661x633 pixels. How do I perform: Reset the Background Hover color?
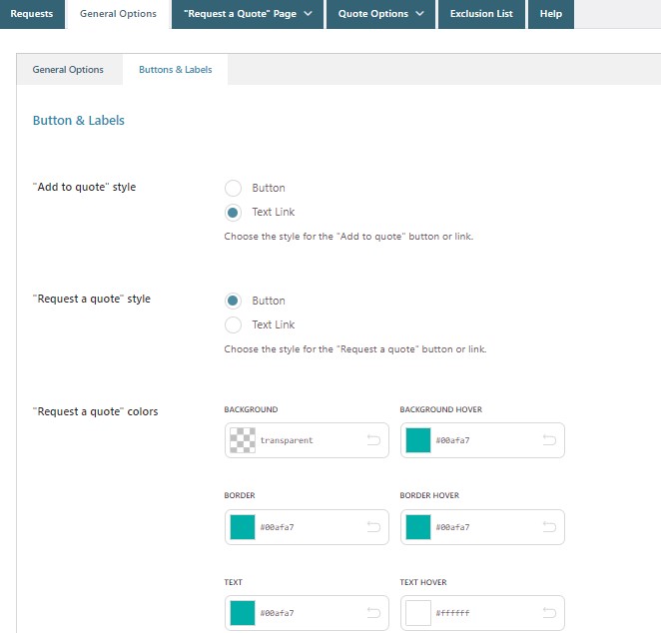coord(549,440)
